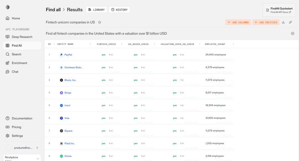Open Find All API Docs link
299x161 pixels.
tap(281, 12)
